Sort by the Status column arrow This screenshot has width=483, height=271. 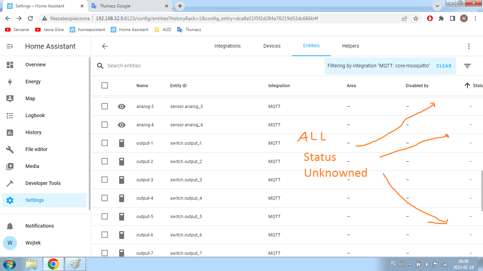(467, 85)
